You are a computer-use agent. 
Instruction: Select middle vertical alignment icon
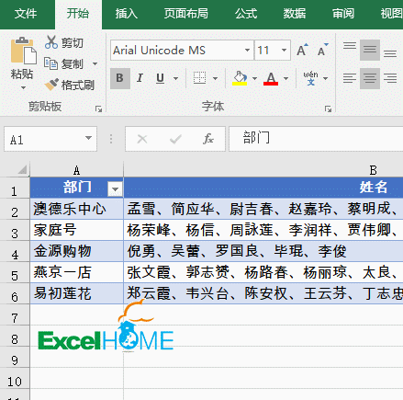[370, 50]
